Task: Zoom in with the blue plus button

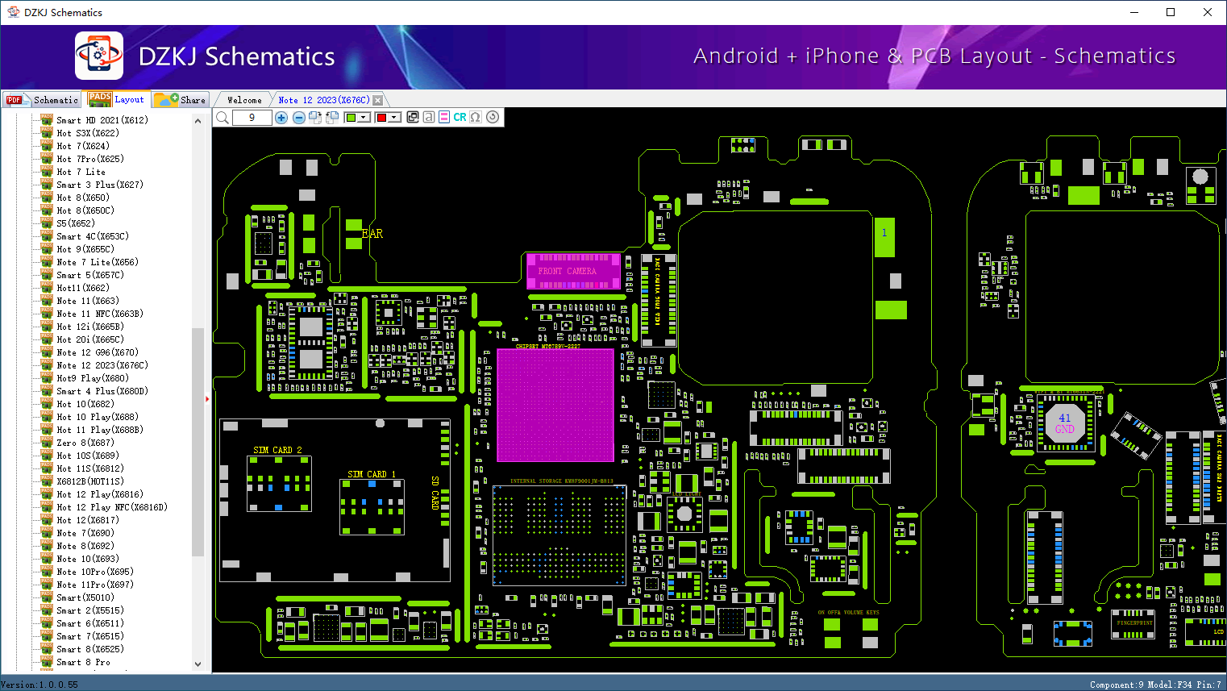Action: [x=281, y=118]
